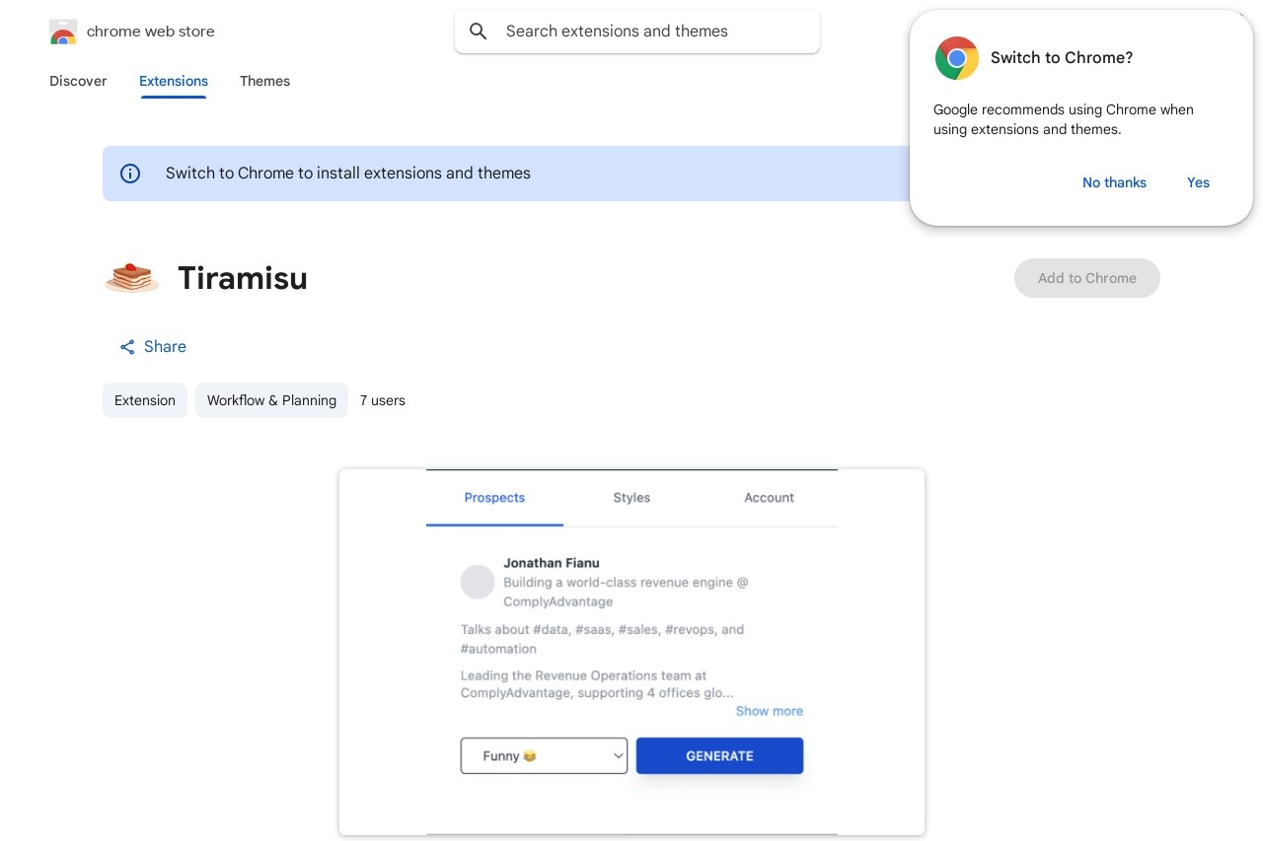Click the Chrome Web Store logo icon
The height and width of the screenshot is (841, 1263).
[62, 32]
